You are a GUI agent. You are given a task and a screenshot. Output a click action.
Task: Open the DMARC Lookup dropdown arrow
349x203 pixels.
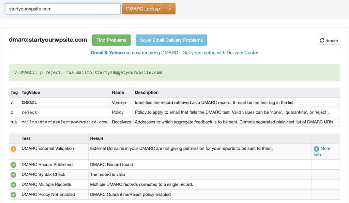pos(170,9)
